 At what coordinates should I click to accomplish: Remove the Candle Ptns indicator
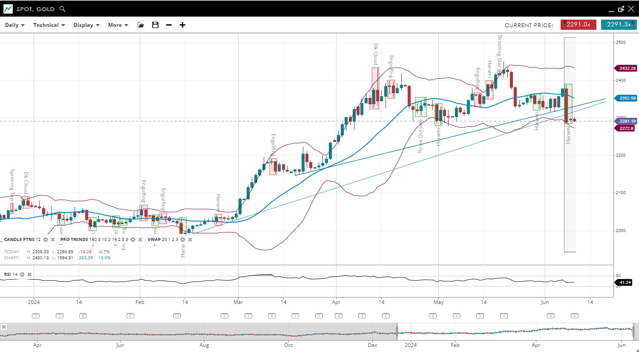[53, 240]
